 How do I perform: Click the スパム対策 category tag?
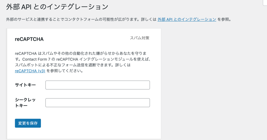tap(140, 38)
